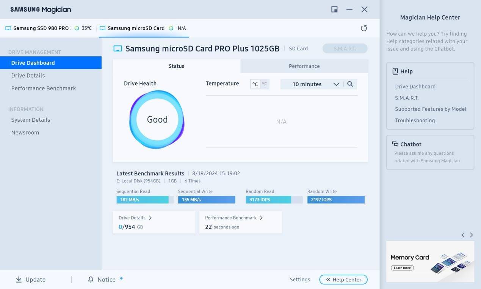Click drive icon beside microSD card title
The height and width of the screenshot is (289, 481).
pos(118,48)
